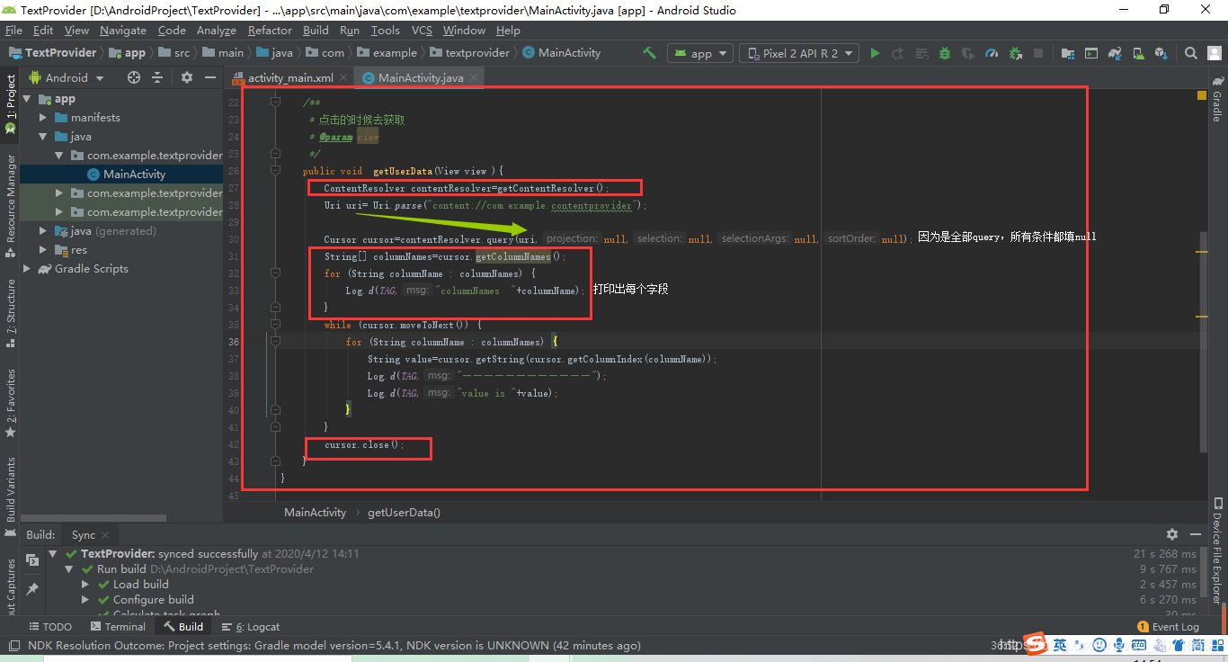Hide the Project panel with minus icon
1228x662 pixels.
210,78
